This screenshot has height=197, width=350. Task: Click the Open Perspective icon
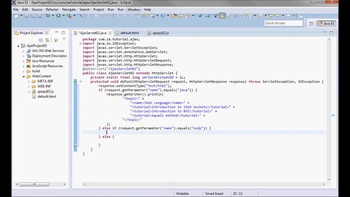(311, 24)
